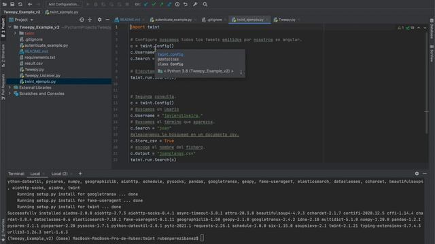Select .gitignore in project tree

pos(33,39)
